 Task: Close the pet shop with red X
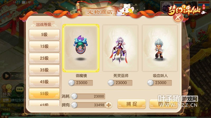pyautogui.click(x=178, y=18)
